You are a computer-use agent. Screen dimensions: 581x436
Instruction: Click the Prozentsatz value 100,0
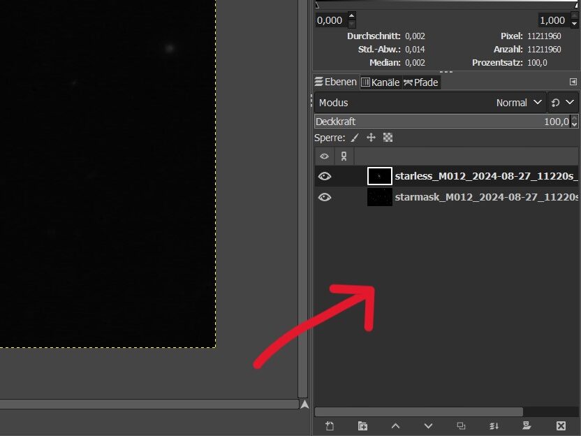pos(537,63)
